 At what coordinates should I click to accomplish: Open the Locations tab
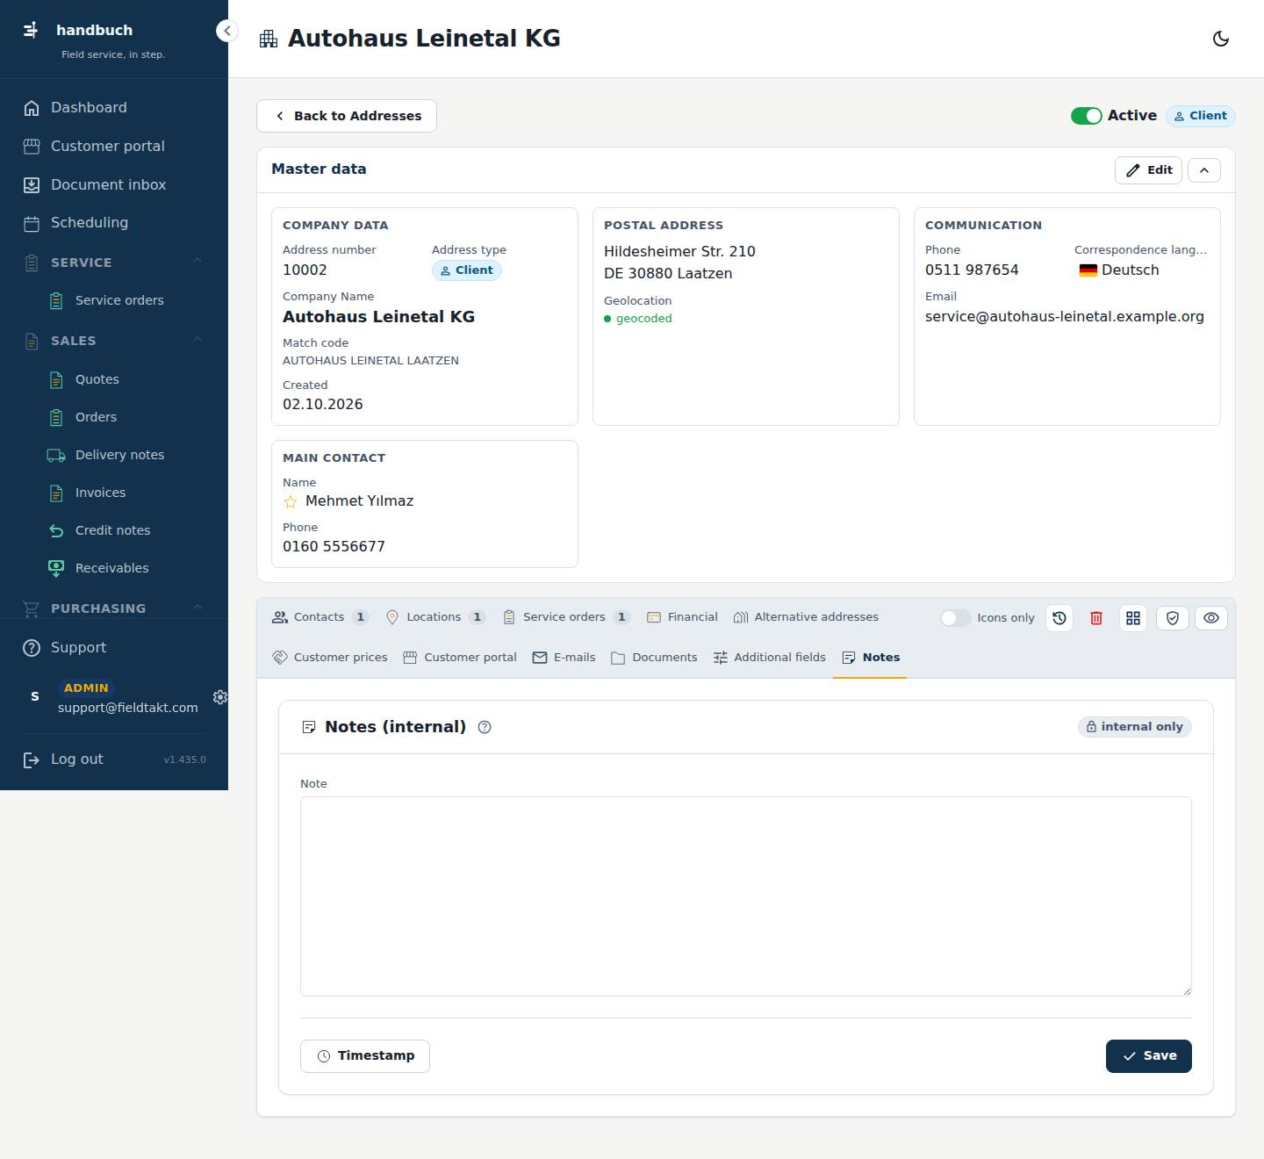tap(435, 617)
